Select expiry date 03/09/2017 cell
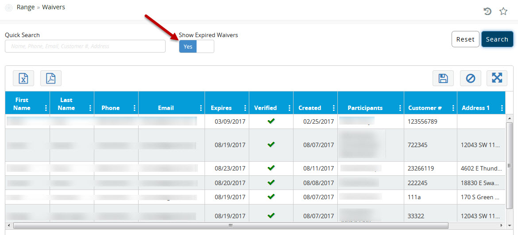The width and height of the screenshot is (518, 235). click(227, 121)
